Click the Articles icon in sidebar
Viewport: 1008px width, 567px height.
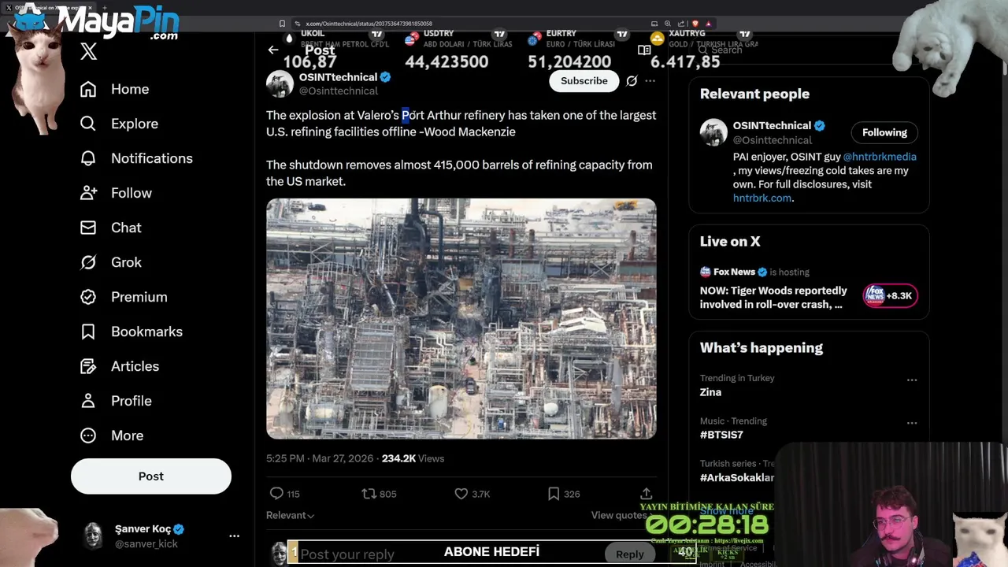(88, 366)
